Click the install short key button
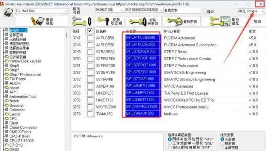266x151 pixels. 110,21
